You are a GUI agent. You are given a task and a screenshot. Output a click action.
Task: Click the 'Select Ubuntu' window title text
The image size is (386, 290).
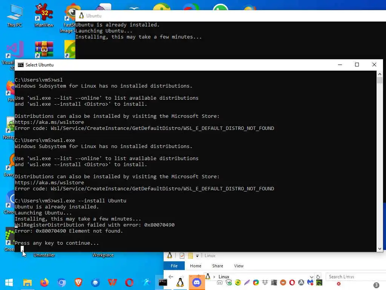coord(39,65)
